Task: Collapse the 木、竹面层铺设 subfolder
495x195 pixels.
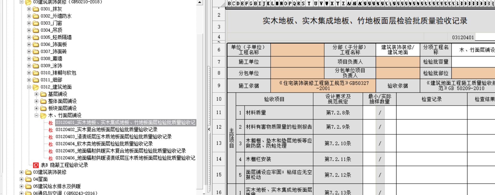Action: point(36,115)
